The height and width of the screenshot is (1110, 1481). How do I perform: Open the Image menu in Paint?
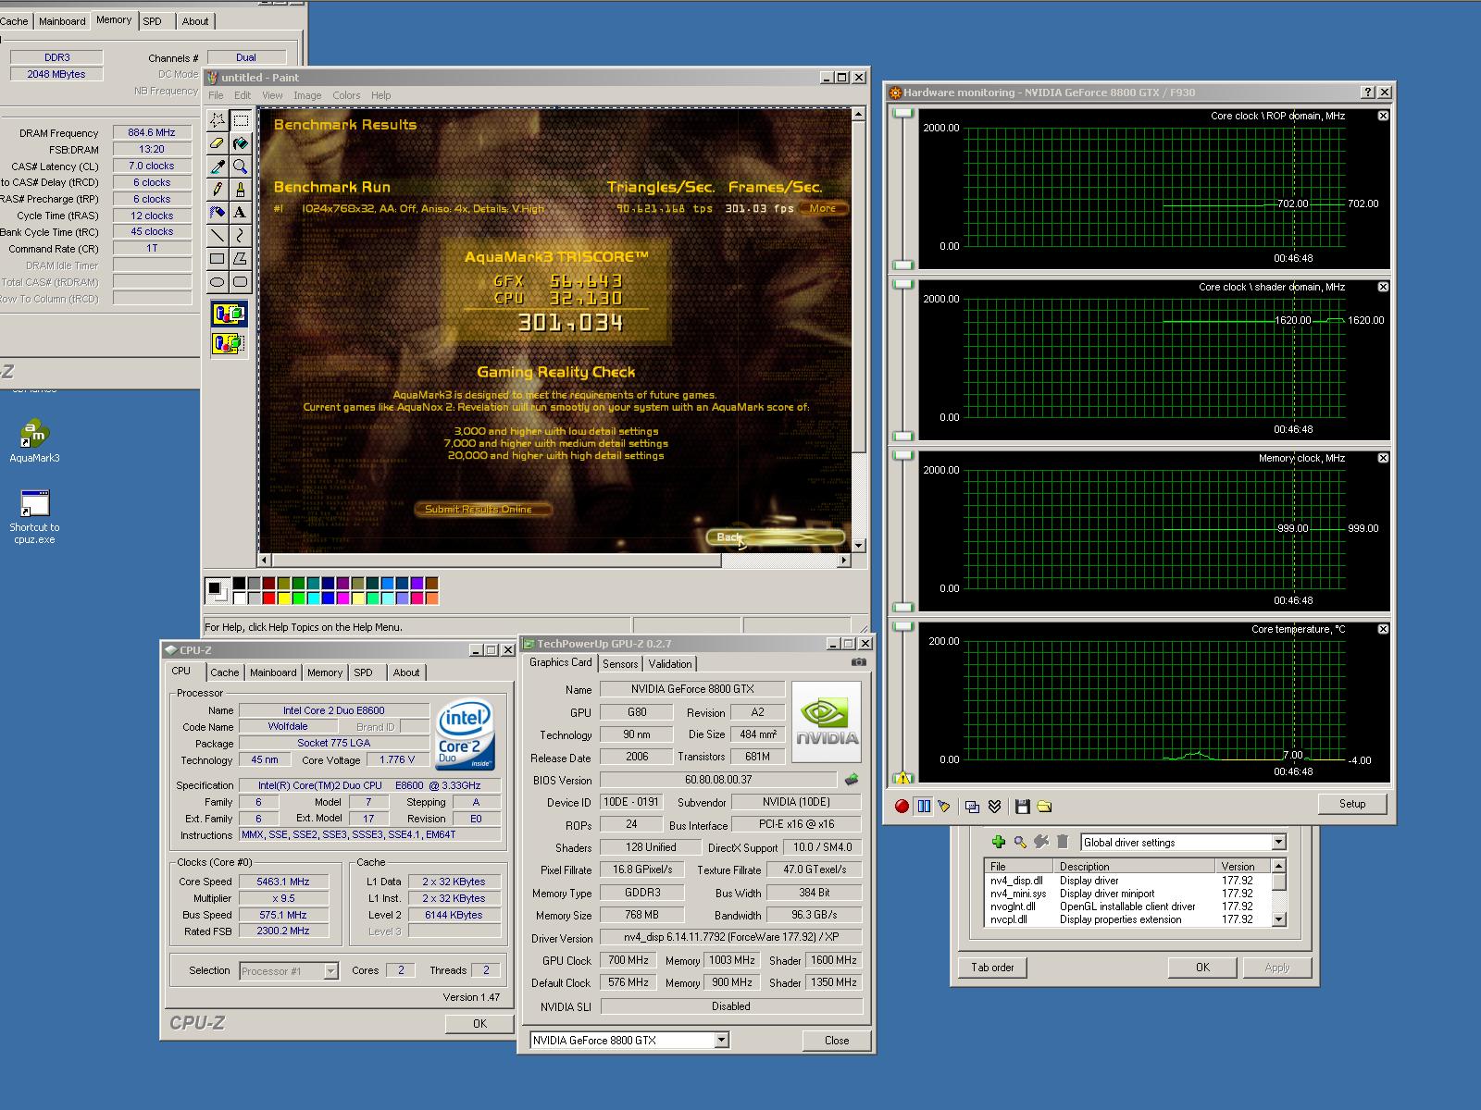point(307,95)
